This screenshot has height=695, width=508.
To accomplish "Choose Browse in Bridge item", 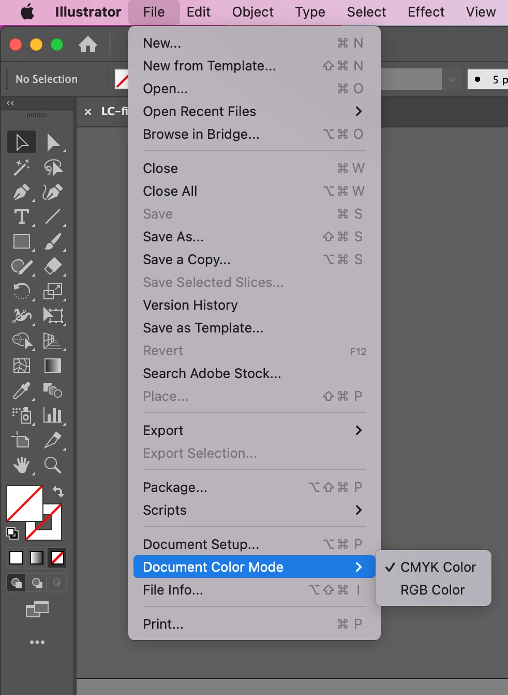I will point(254,134).
